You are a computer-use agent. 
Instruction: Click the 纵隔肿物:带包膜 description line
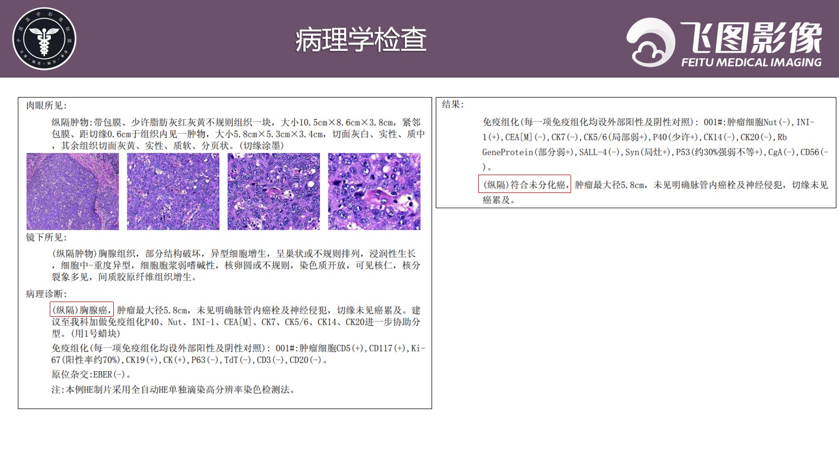pos(236,122)
